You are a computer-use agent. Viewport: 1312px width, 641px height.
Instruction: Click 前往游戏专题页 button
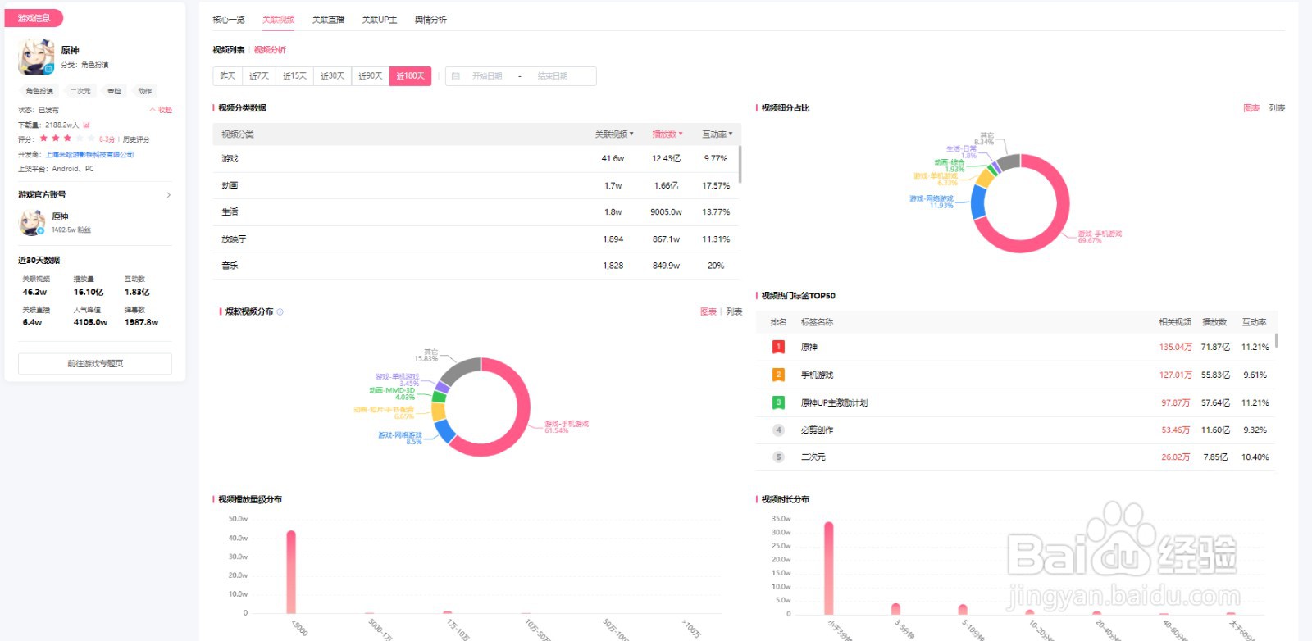click(x=95, y=363)
